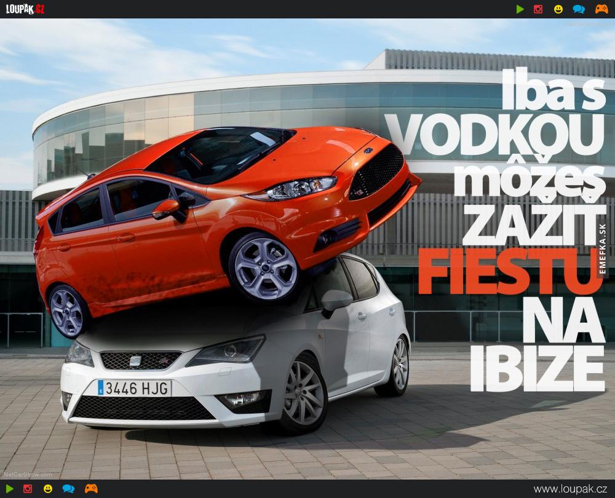Open the blue chat bubbles icon in top bar
The height and width of the screenshot is (498, 615).
579,9
